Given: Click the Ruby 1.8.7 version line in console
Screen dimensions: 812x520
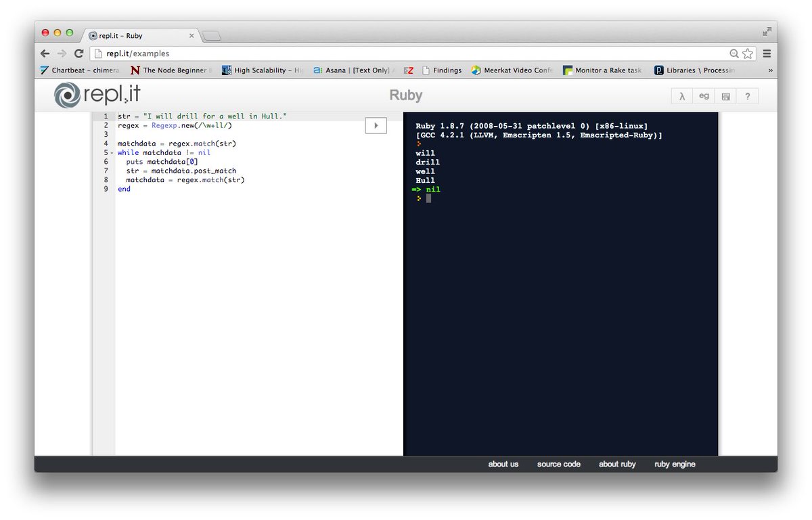Looking at the screenshot, I should pyautogui.click(x=532, y=126).
